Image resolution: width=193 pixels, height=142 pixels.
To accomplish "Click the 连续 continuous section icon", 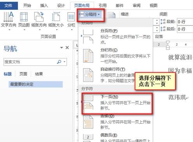I will coord(88,122).
